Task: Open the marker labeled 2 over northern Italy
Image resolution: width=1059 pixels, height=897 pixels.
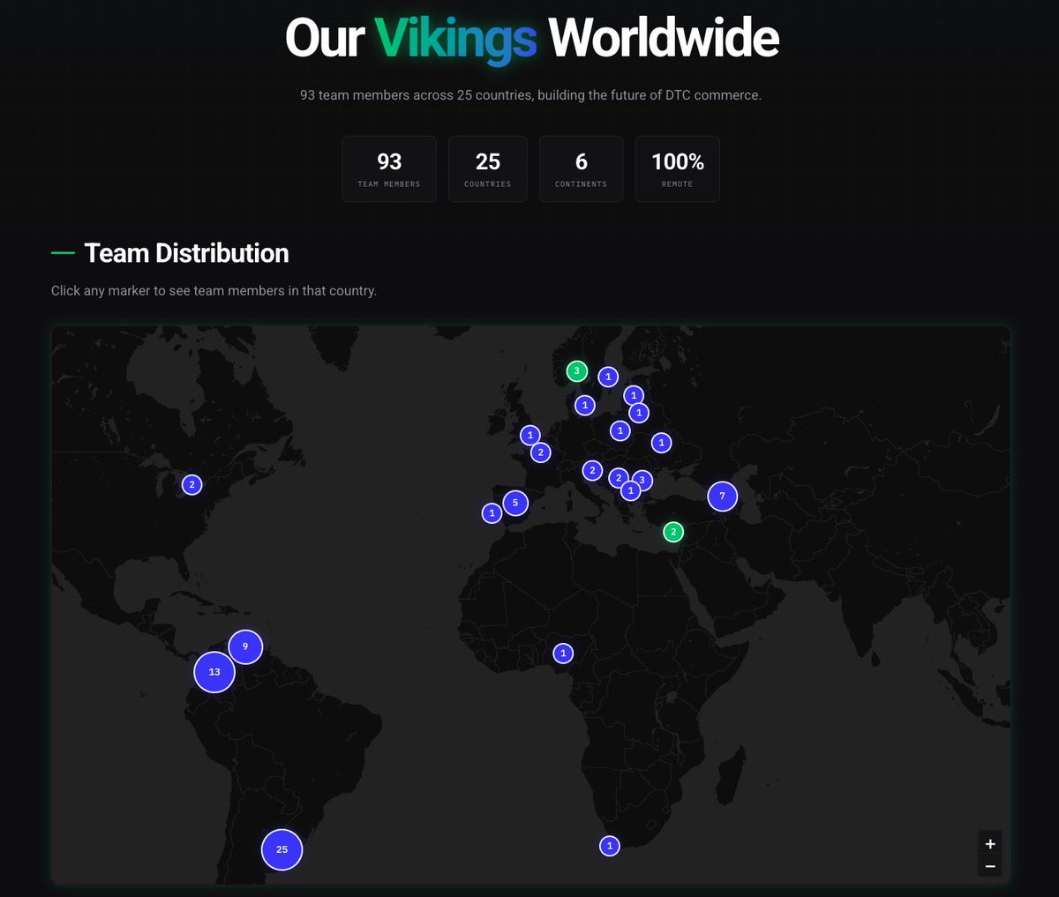Action: pos(592,470)
